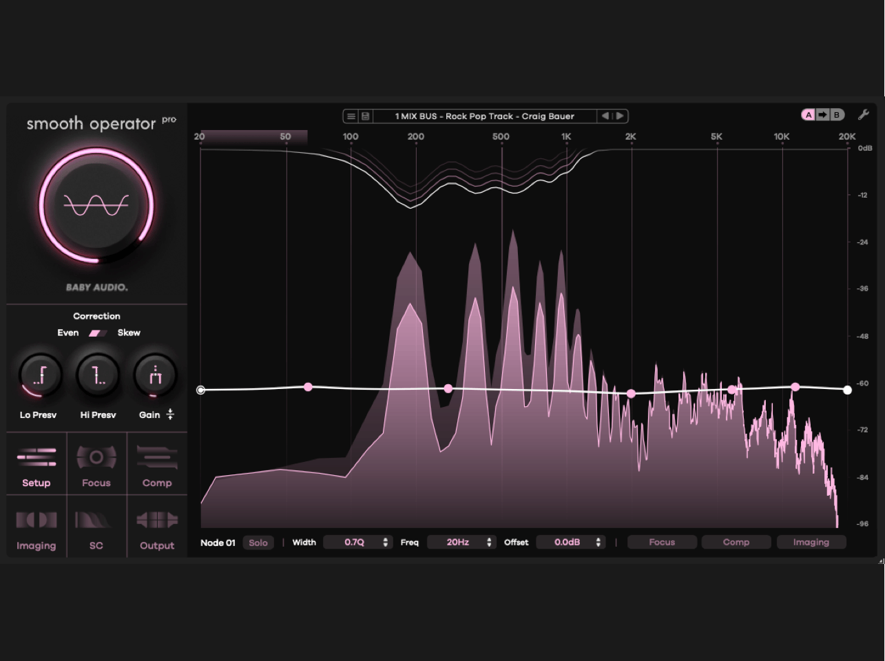This screenshot has height=661, width=885.
Task: Click the 'Node 01' label
Action: click(x=218, y=543)
